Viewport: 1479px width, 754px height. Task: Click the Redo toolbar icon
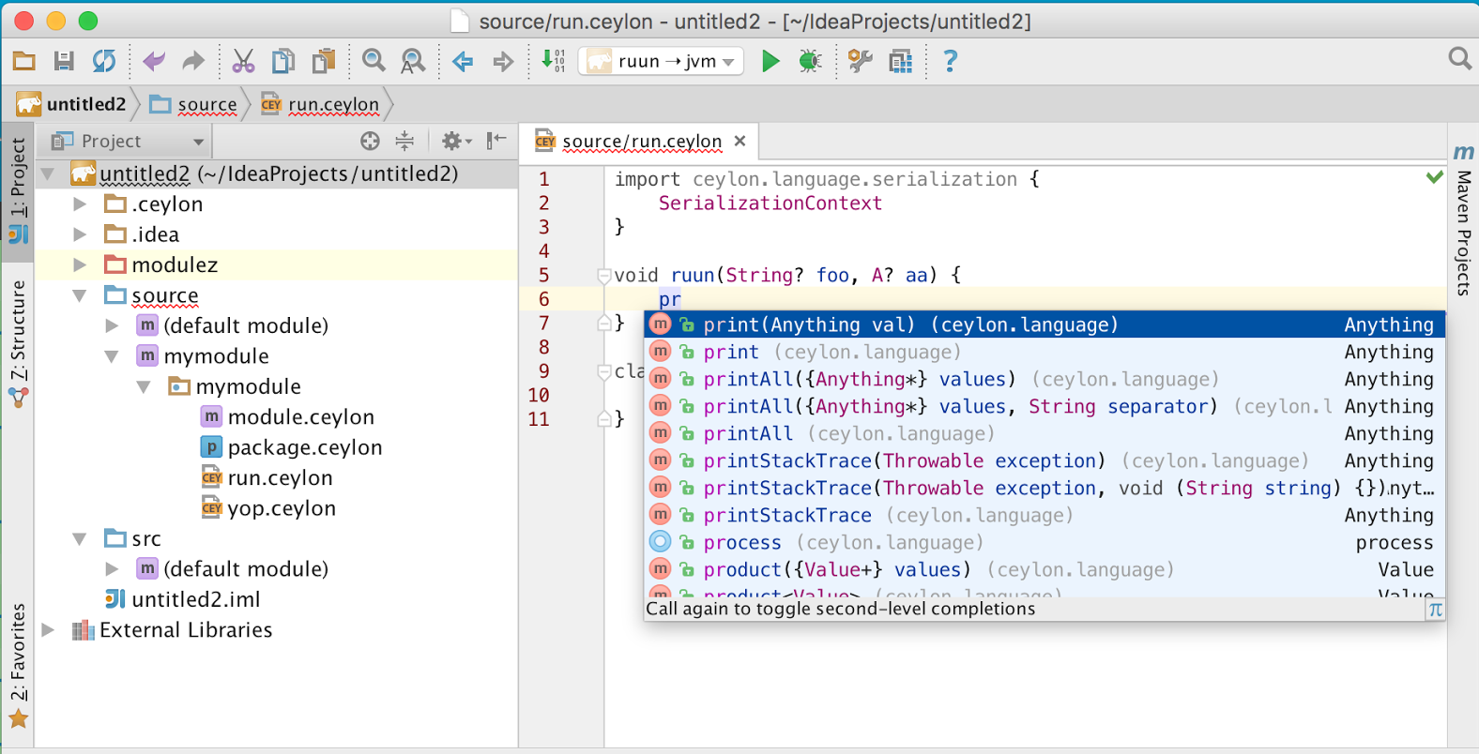coord(192,62)
